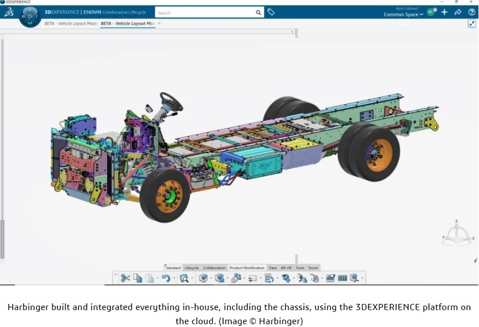Switch to the View tab
The height and width of the screenshot is (327, 479).
[273, 268]
